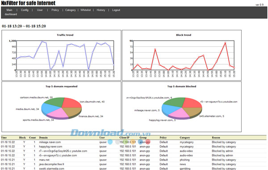
Task: Click the NxFilter for safe Internet title
Action: click(x=28, y=3)
